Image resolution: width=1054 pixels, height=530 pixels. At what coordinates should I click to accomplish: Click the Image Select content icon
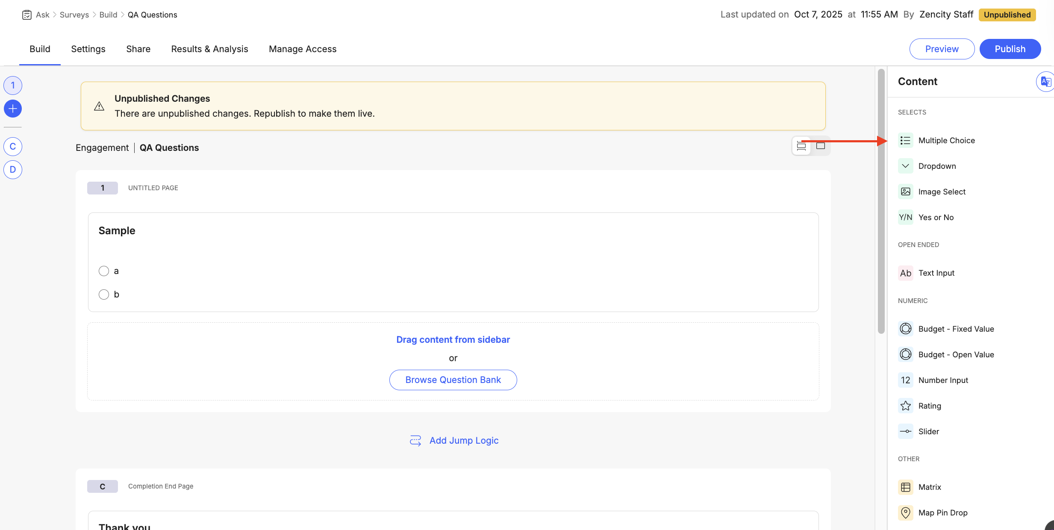[905, 191]
